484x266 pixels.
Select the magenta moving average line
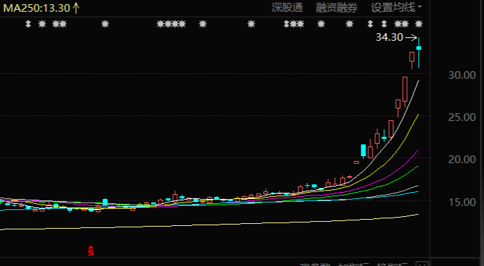[x=402, y=165]
